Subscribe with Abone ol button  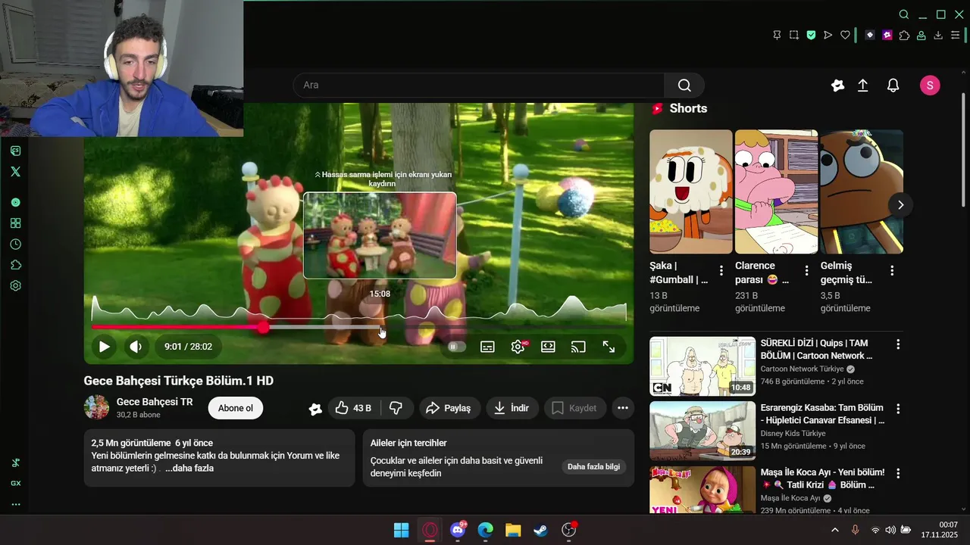coord(236,408)
